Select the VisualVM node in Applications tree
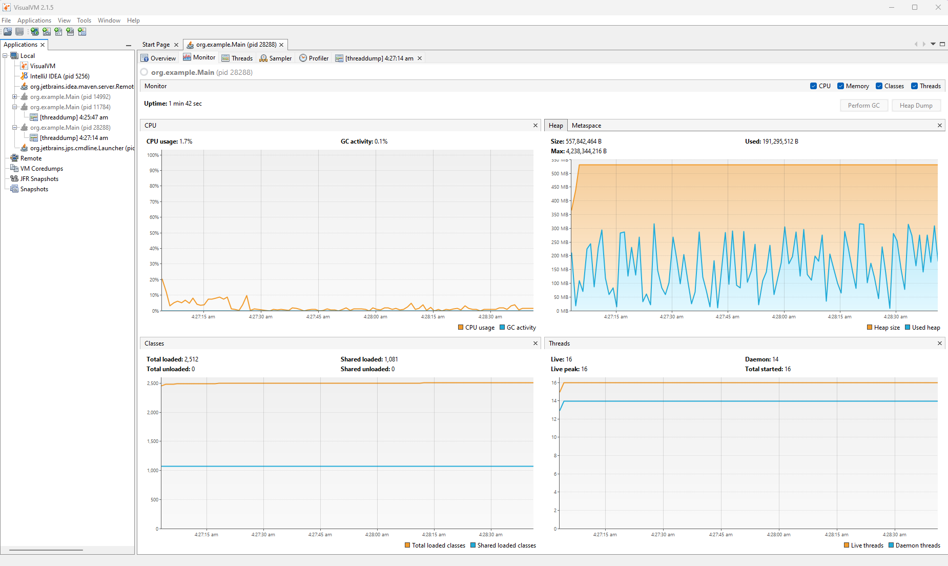The height and width of the screenshot is (566, 948). click(42, 66)
